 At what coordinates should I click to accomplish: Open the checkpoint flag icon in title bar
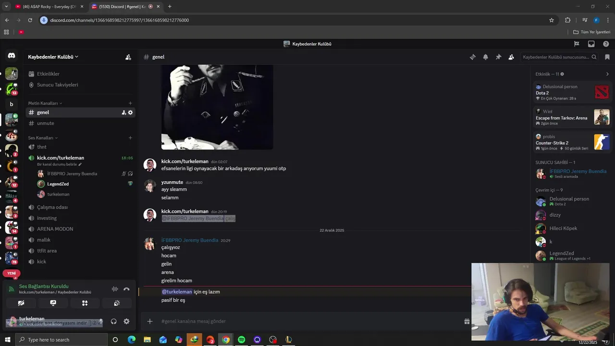(577, 44)
